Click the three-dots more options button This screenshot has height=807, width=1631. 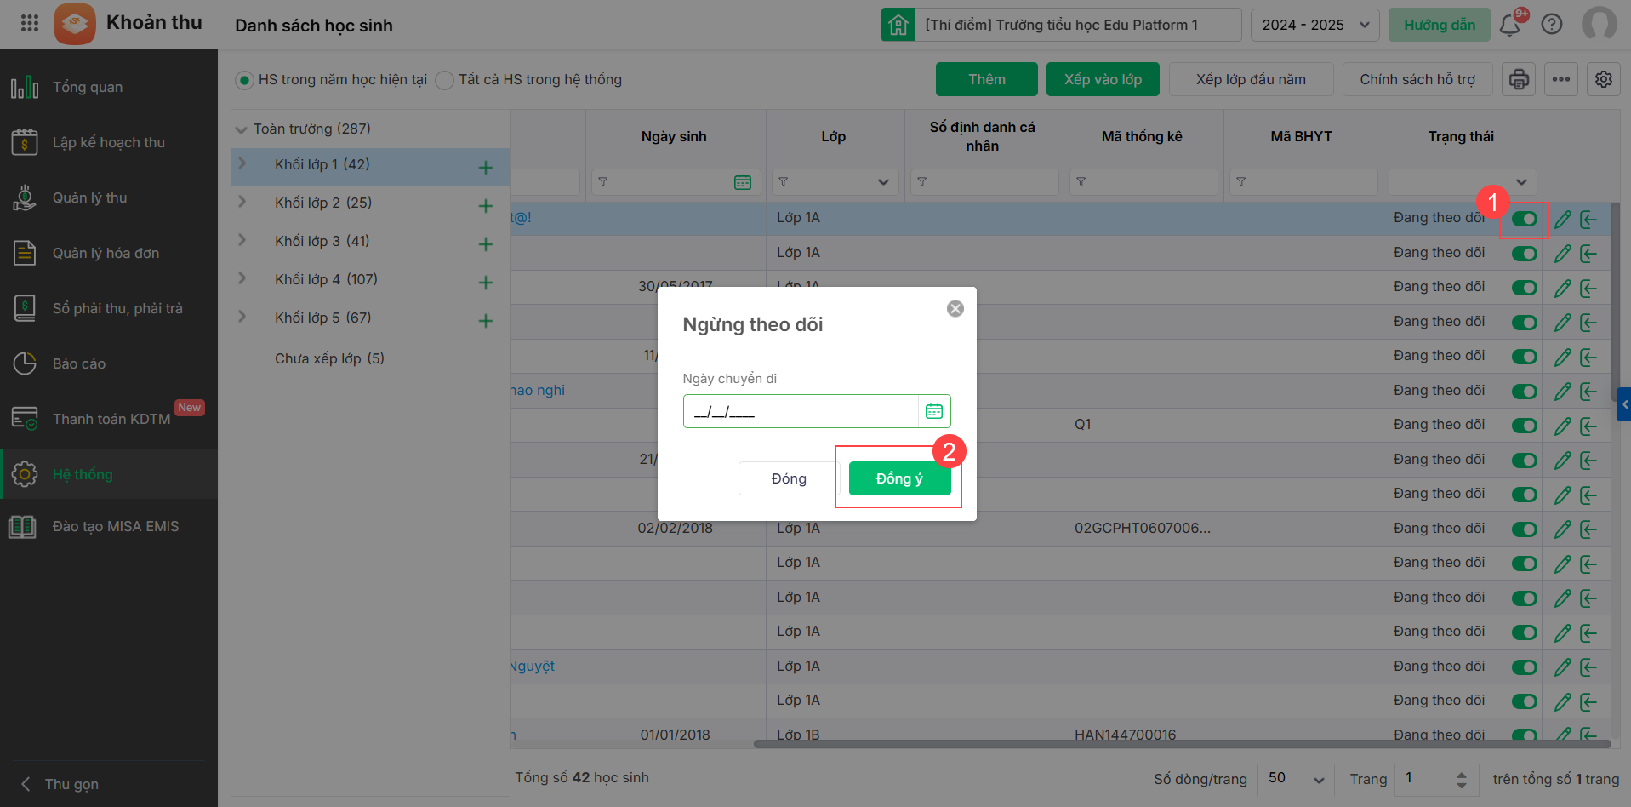coord(1560,79)
